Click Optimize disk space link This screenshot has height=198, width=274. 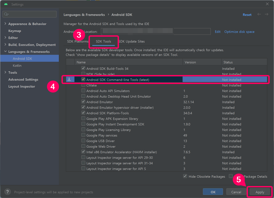pos(239,32)
